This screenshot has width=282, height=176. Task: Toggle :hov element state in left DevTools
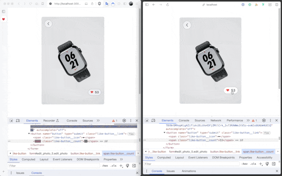(105, 166)
